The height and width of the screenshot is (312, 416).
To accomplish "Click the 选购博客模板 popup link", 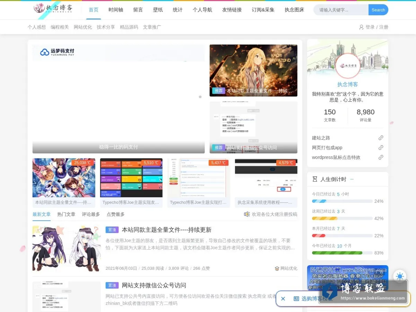I will [x=313, y=298].
